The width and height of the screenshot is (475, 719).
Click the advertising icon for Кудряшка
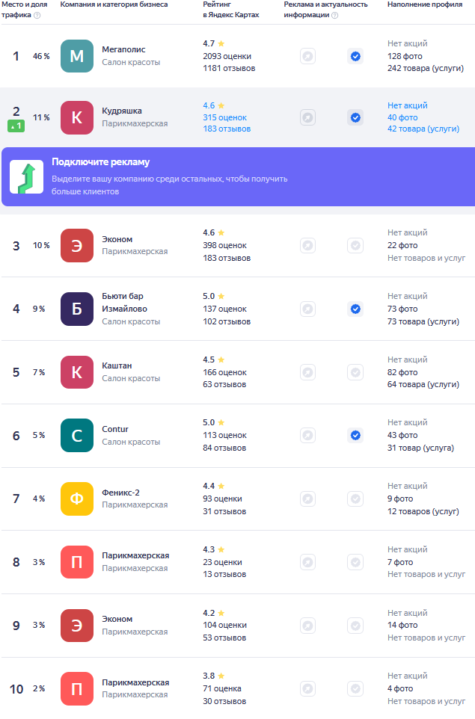coord(307,118)
